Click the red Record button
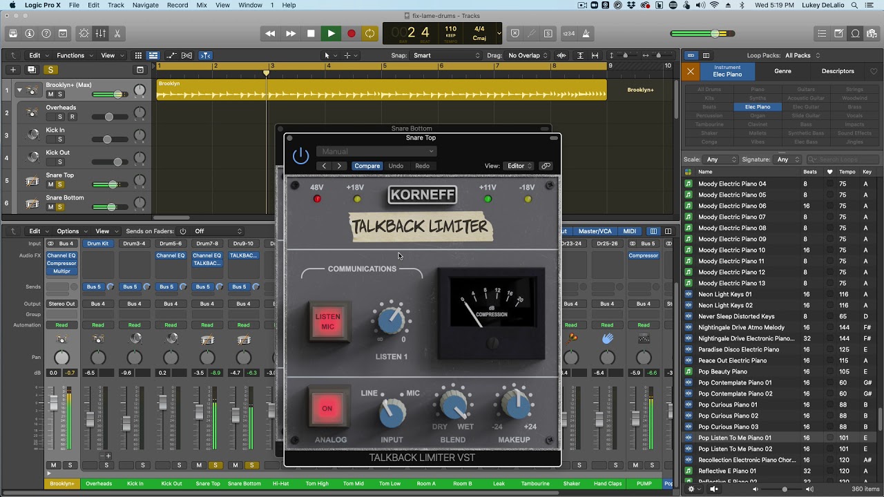Screen dimensions: 884x497 [351, 33]
